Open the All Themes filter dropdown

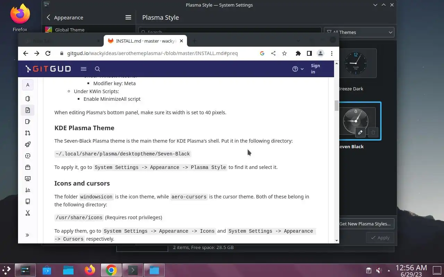[x=359, y=32]
